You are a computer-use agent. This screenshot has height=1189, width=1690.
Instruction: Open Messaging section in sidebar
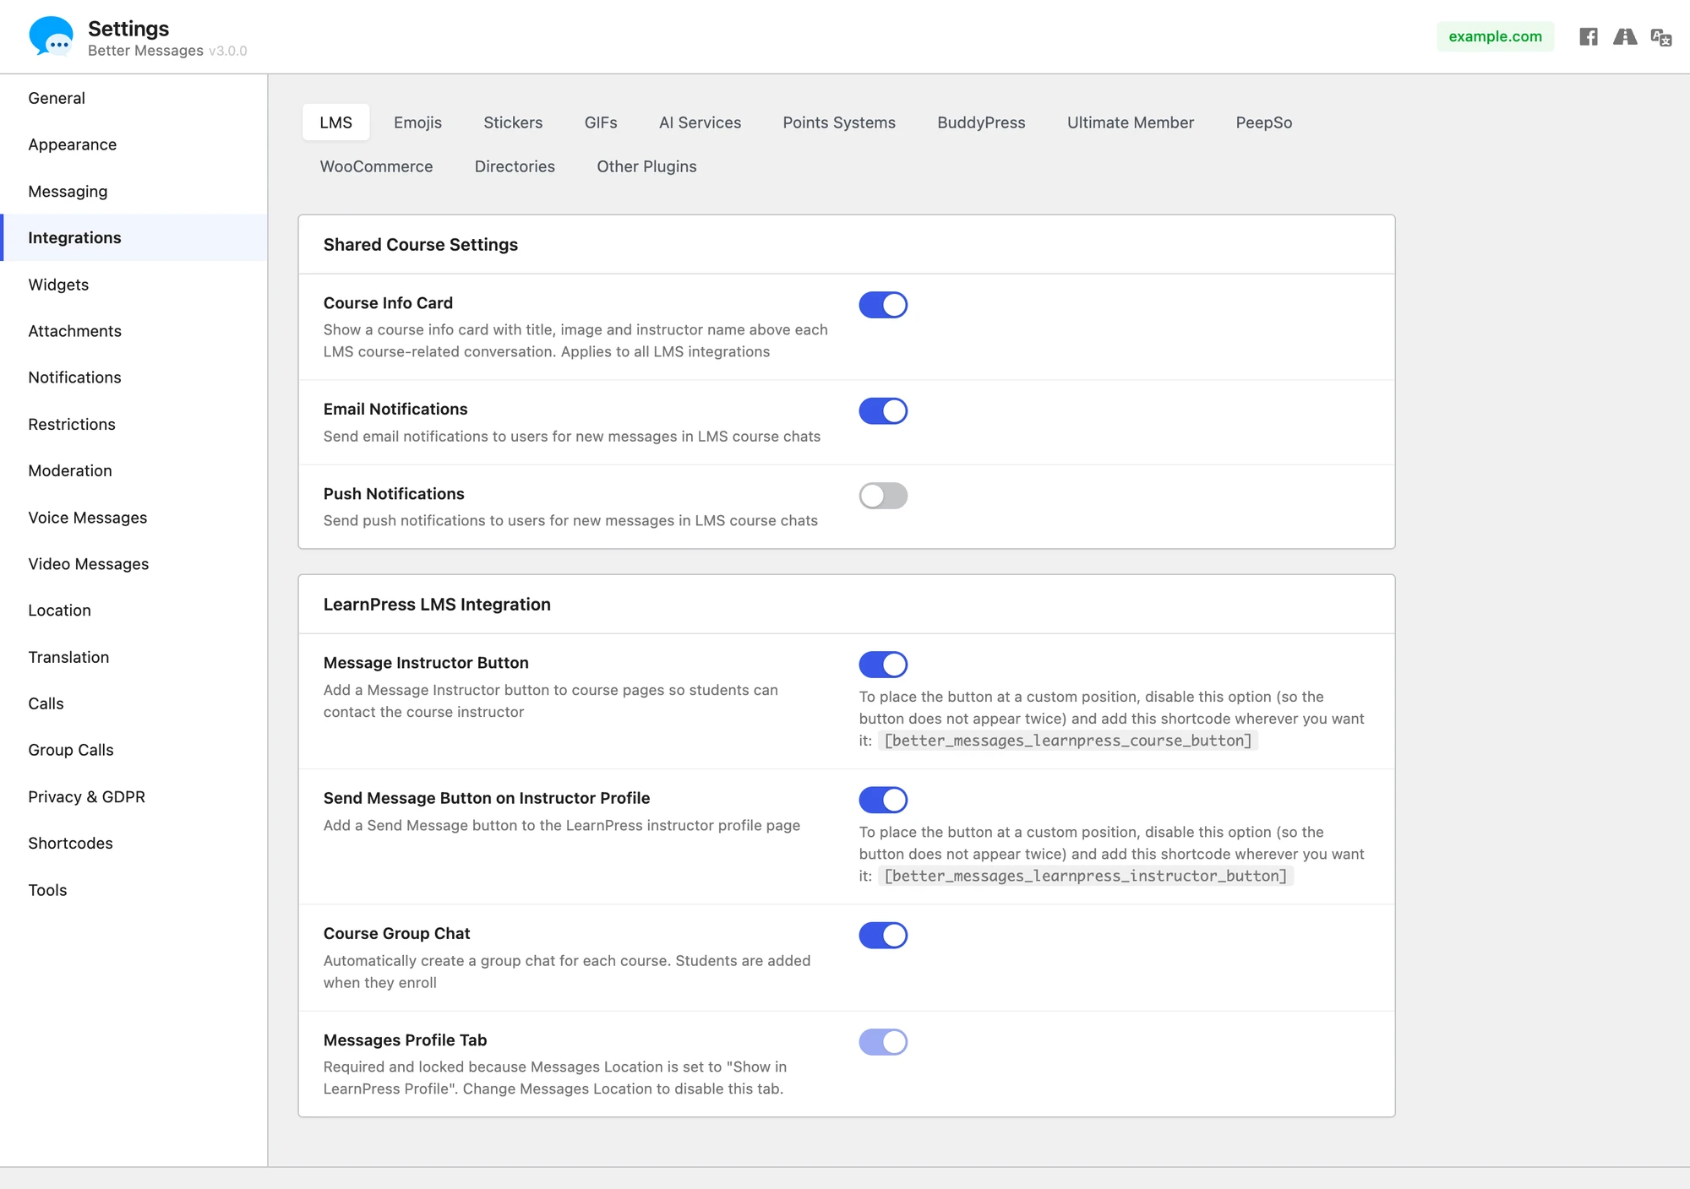(x=134, y=192)
